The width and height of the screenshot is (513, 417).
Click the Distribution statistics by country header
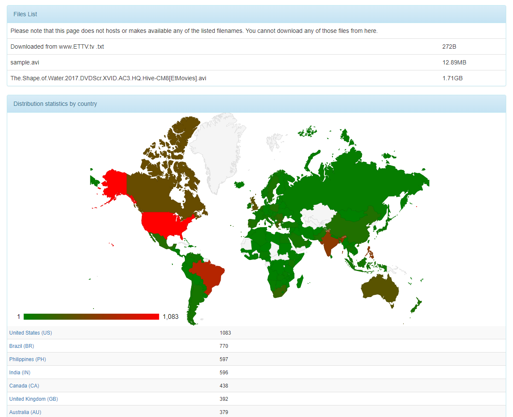pos(256,104)
